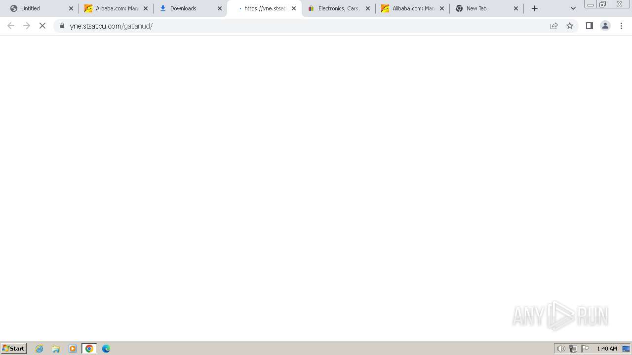Viewport: 632px width, 355px height.
Task: Open a new tab with plus
Action: tap(535, 8)
